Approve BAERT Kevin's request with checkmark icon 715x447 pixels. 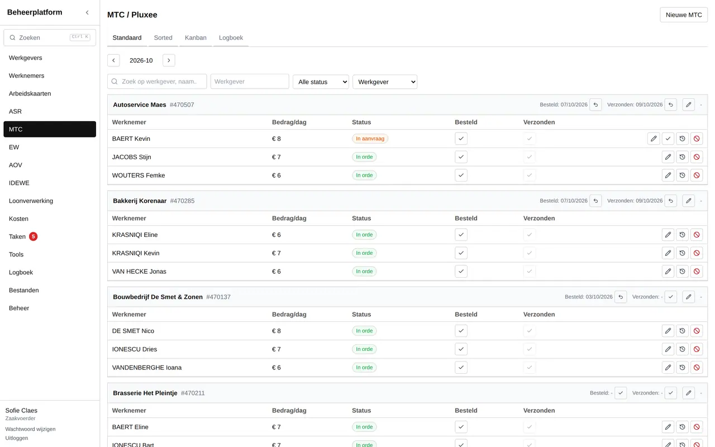pyautogui.click(x=668, y=139)
